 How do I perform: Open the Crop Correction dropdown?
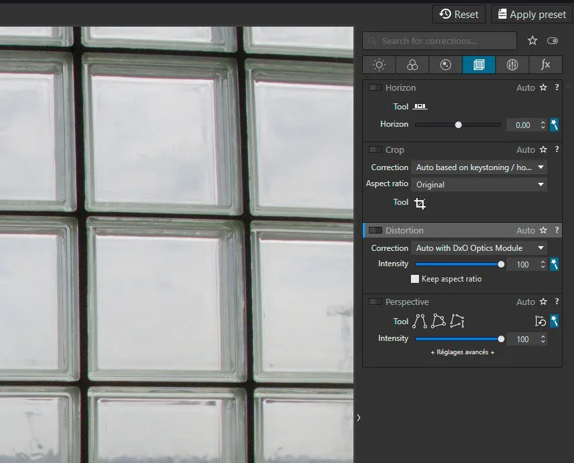pyautogui.click(x=479, y=167)
